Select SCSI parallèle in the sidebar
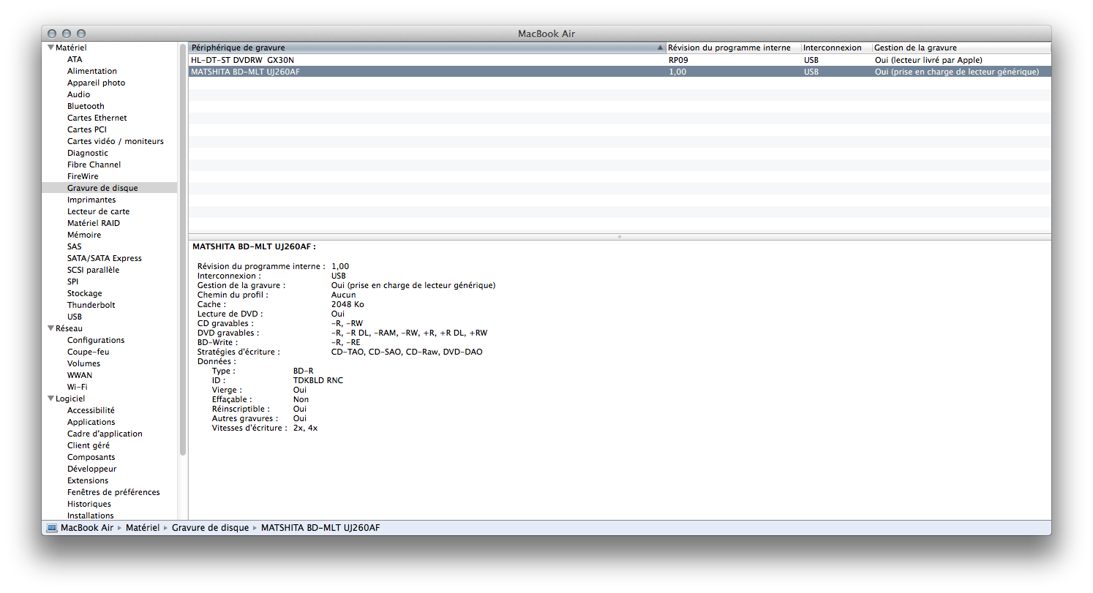The image size is (1093, 593). tap(94, 270)
